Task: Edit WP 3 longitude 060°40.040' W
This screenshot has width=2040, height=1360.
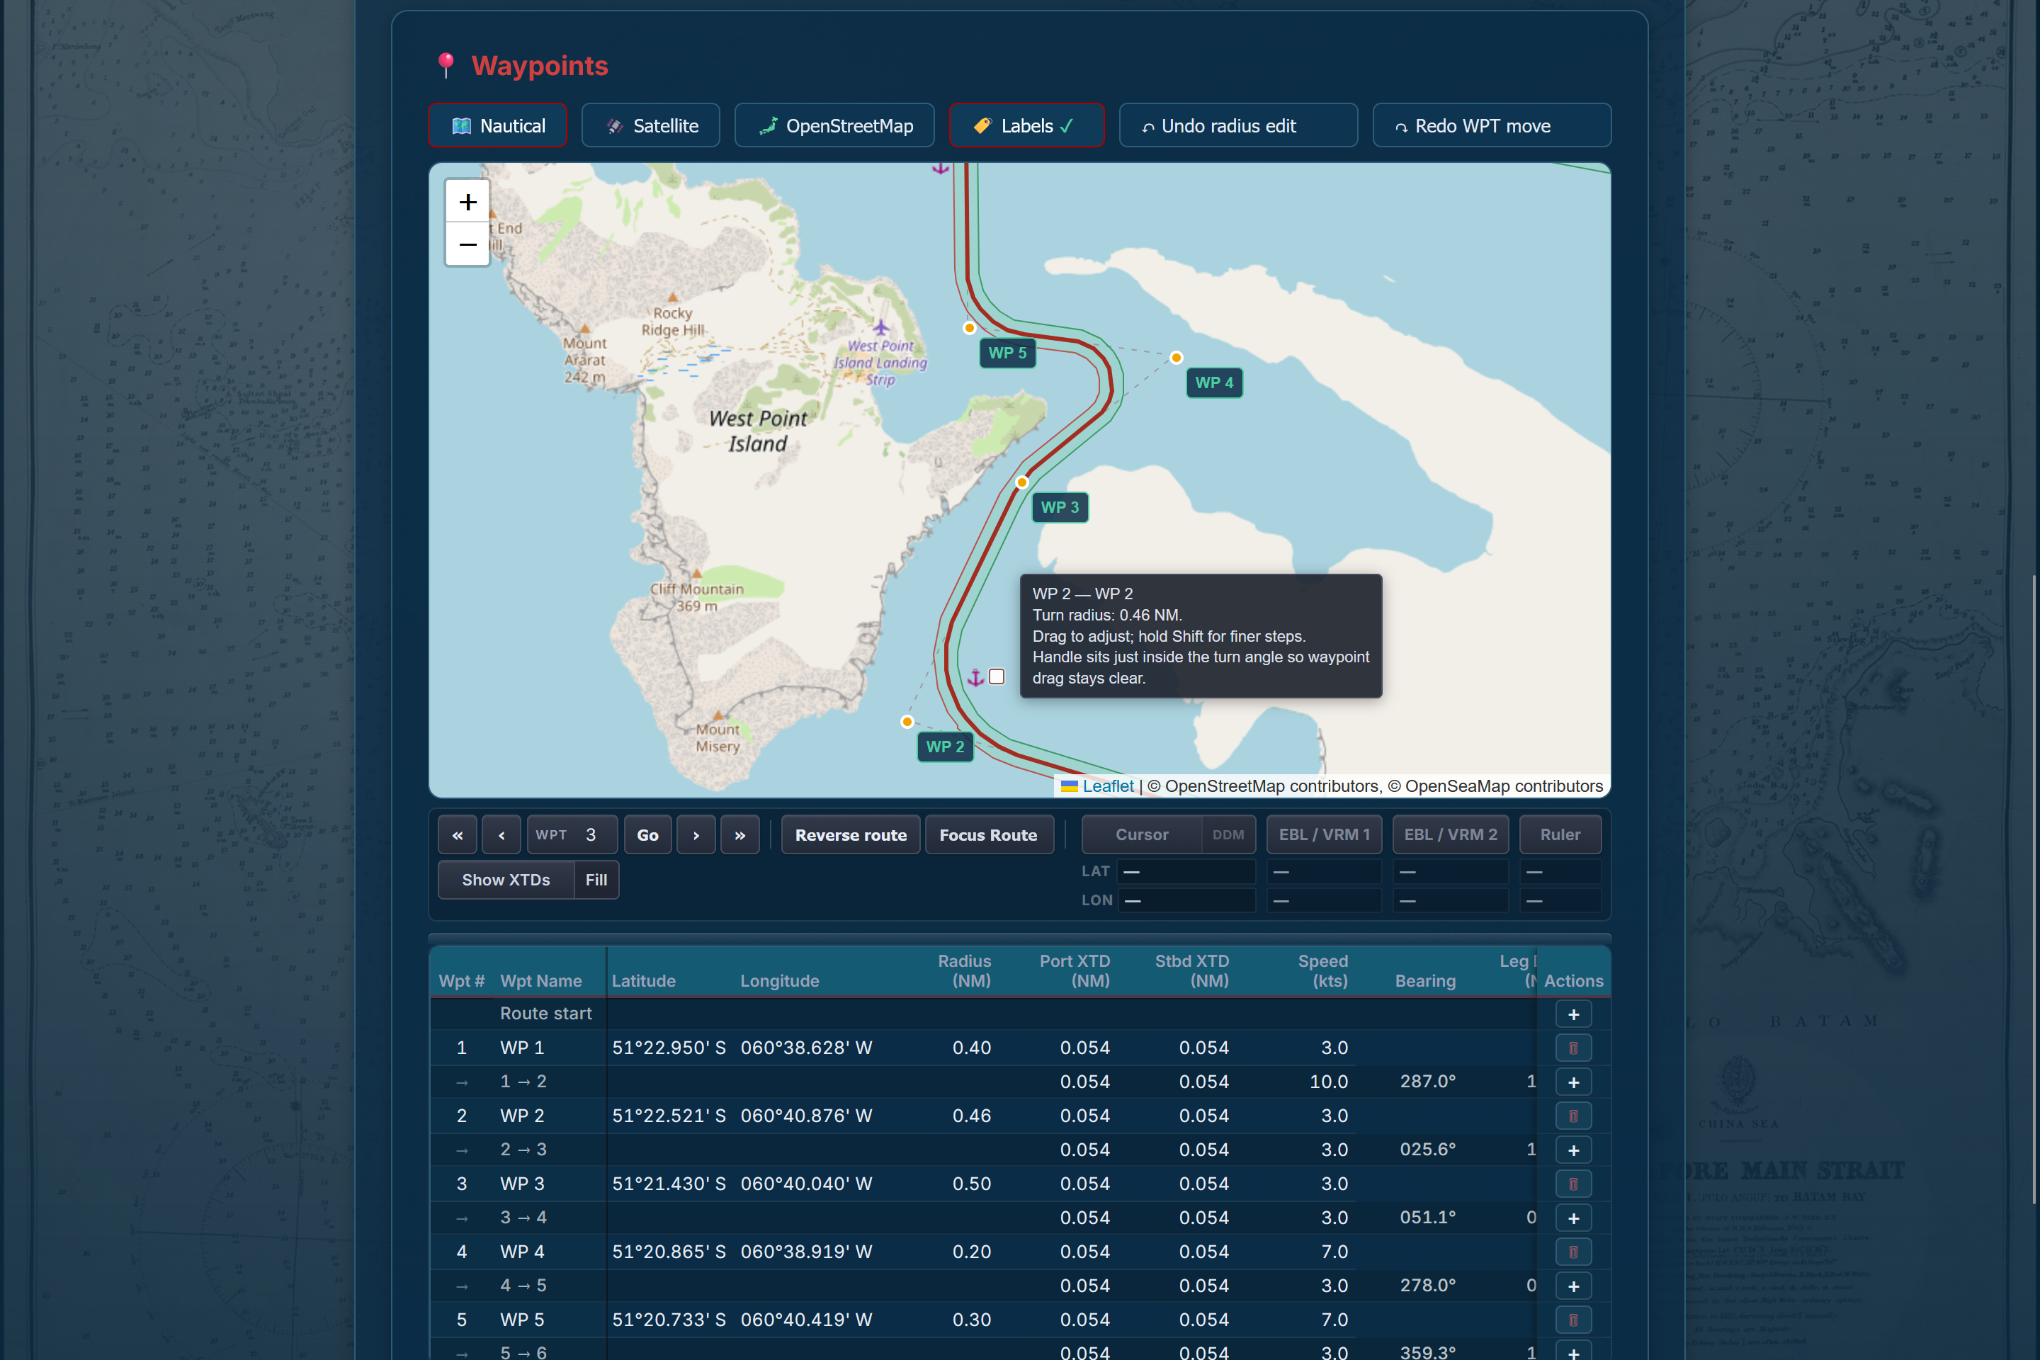Action: 806,1184
